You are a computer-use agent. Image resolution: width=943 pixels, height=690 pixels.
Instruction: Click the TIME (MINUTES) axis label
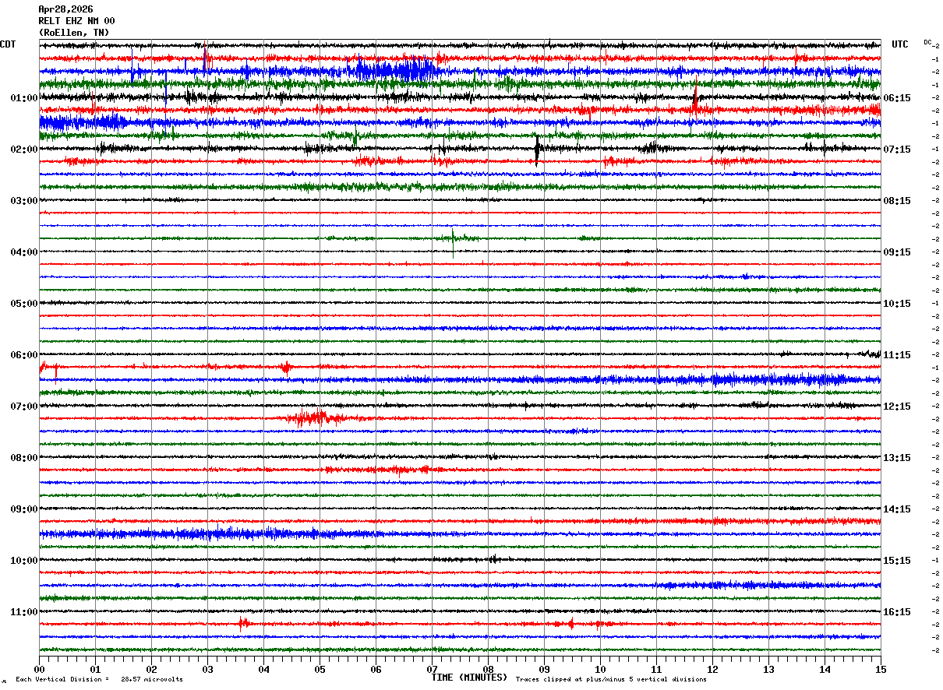pos(469,678)
